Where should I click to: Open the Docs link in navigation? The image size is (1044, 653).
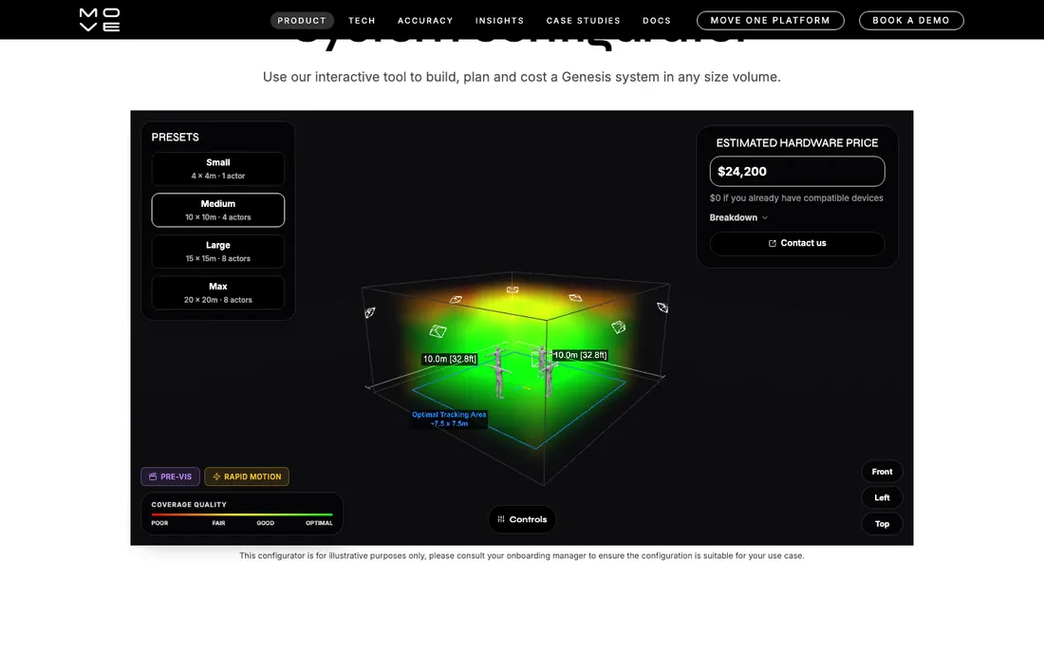pyautogui.click(x=657, y=21)
